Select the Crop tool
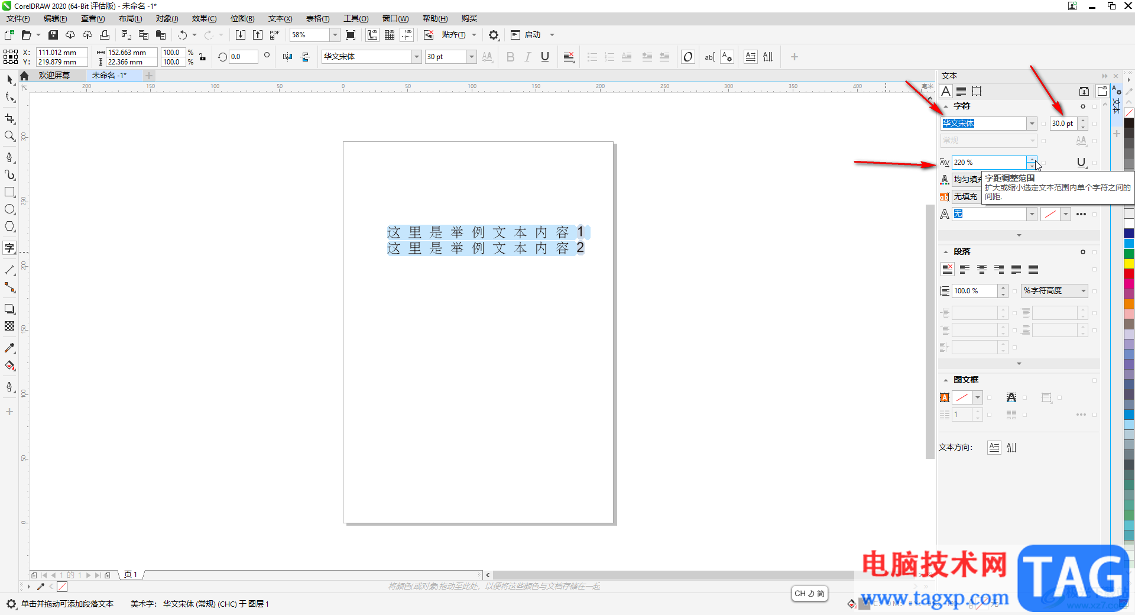Screen dimensions: 1135x615 click(x=9, y=119)
